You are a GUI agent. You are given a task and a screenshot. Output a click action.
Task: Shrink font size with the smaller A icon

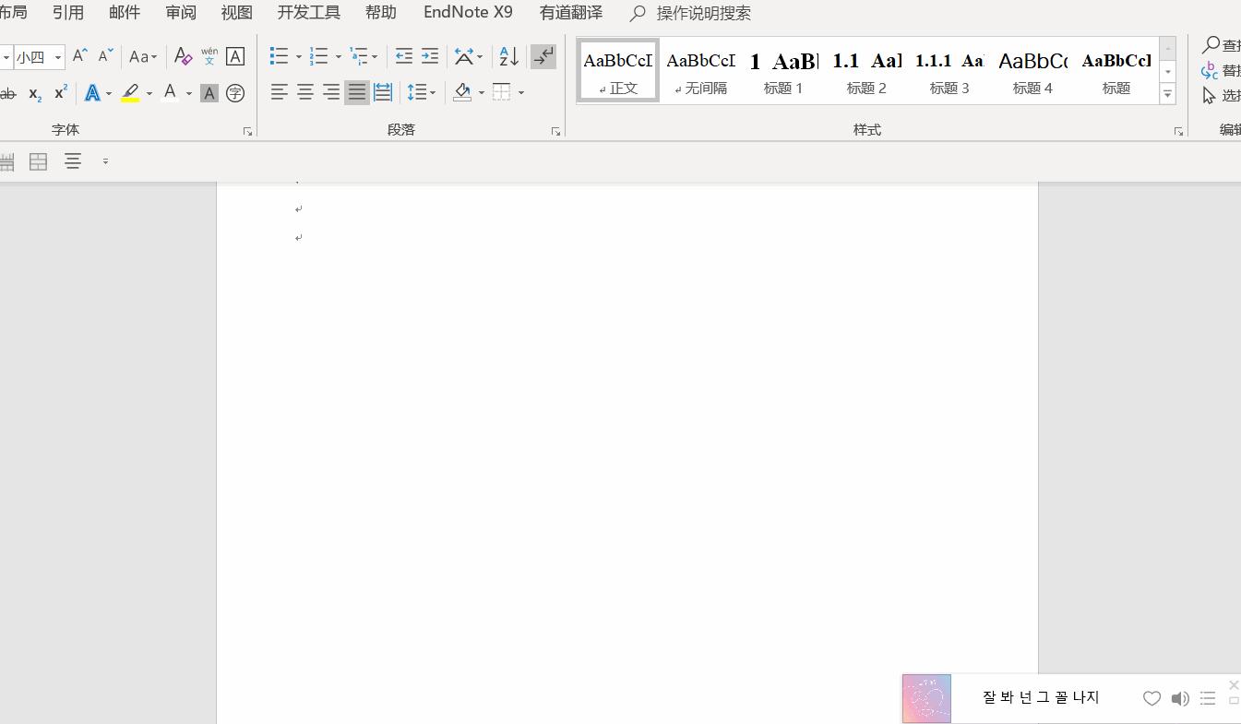click(x=105, y=56)
